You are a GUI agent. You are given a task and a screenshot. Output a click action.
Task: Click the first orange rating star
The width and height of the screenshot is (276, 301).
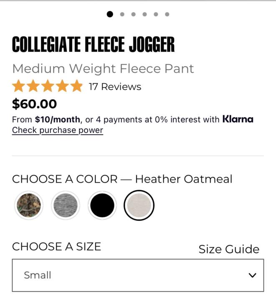pos(18,87)
